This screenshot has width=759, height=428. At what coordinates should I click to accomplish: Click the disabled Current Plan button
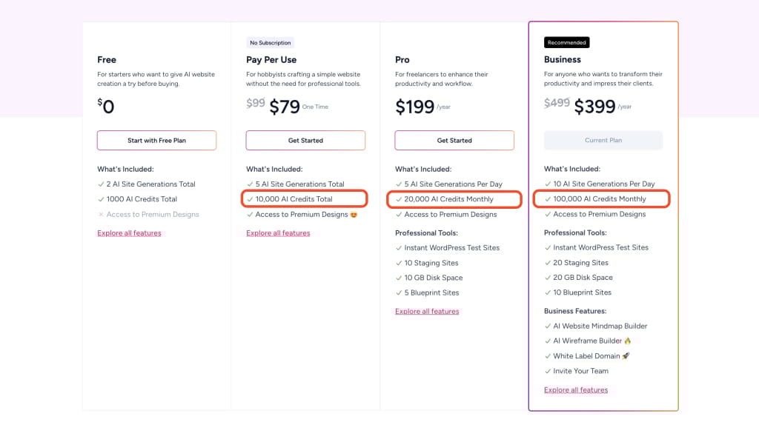tap(603, 140)
